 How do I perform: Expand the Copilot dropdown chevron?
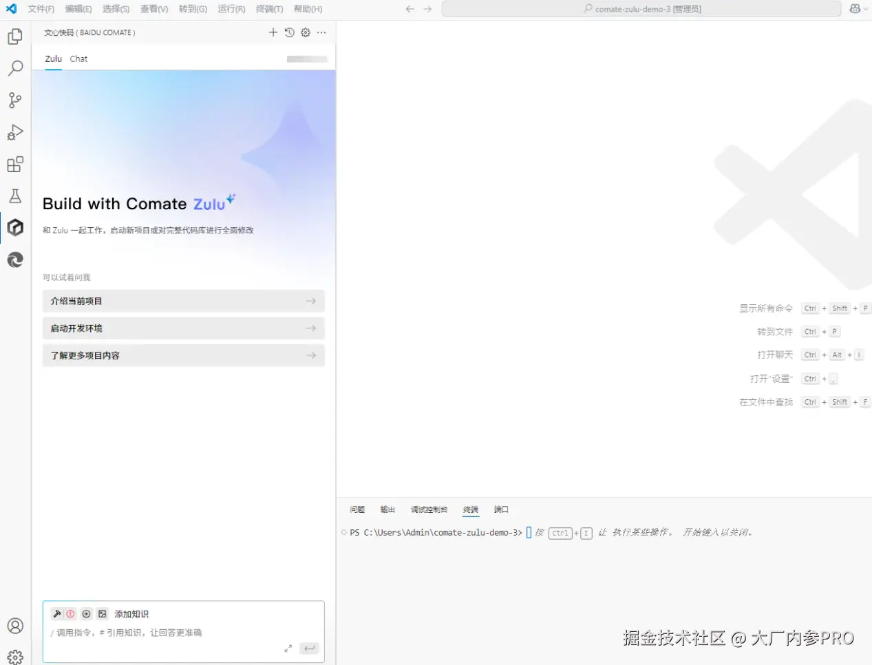point(866,9)
